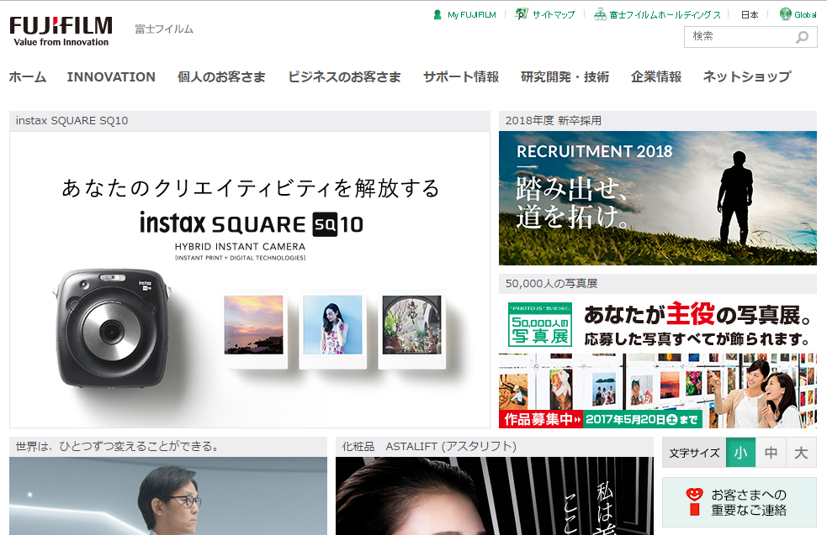Screen dimensions: 827x535
Task: Open the man with glasses banner
Action: coord(168,496)
